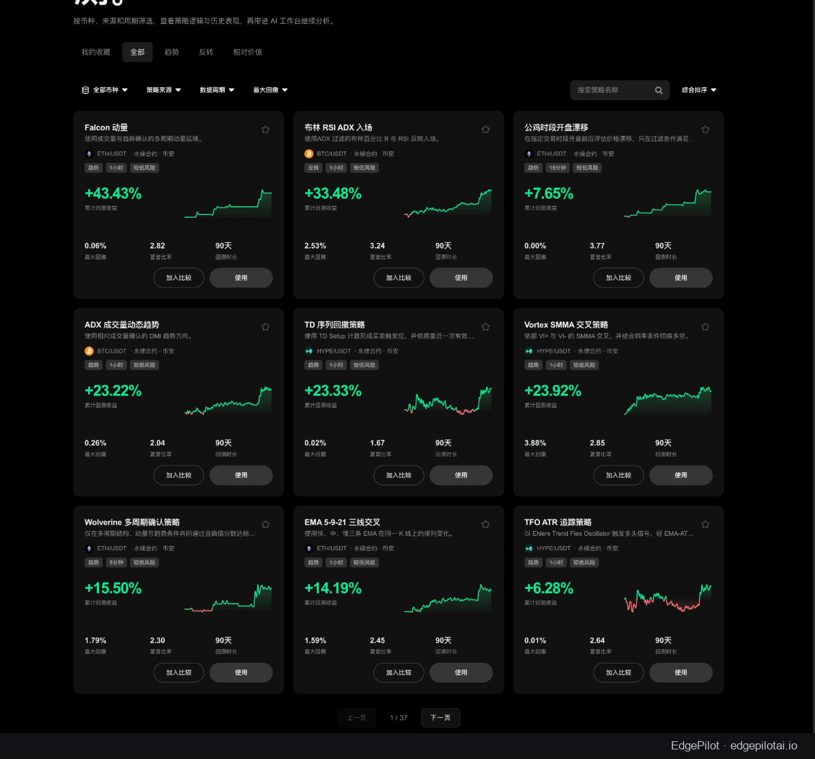Switch to the 我的收藏 tab
This screenshot has width=815, height=759.
pyautogui.click(x=96, y=52)
